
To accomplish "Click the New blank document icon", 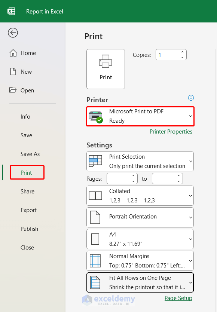I will pos(13,71).
